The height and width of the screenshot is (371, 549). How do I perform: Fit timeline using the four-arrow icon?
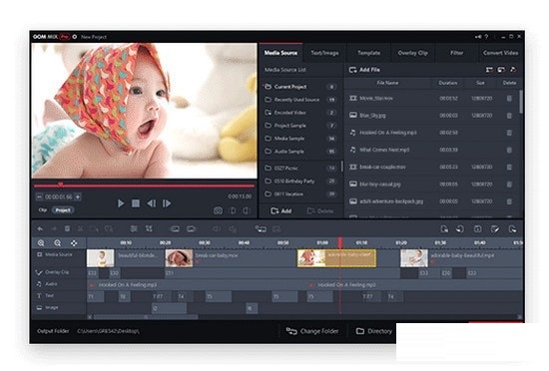(74, 243)
